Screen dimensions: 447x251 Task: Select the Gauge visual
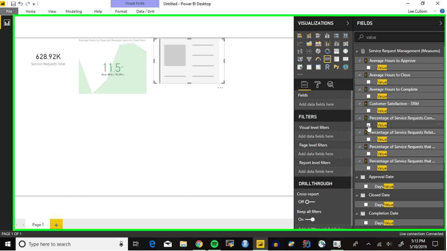[318, 59]
